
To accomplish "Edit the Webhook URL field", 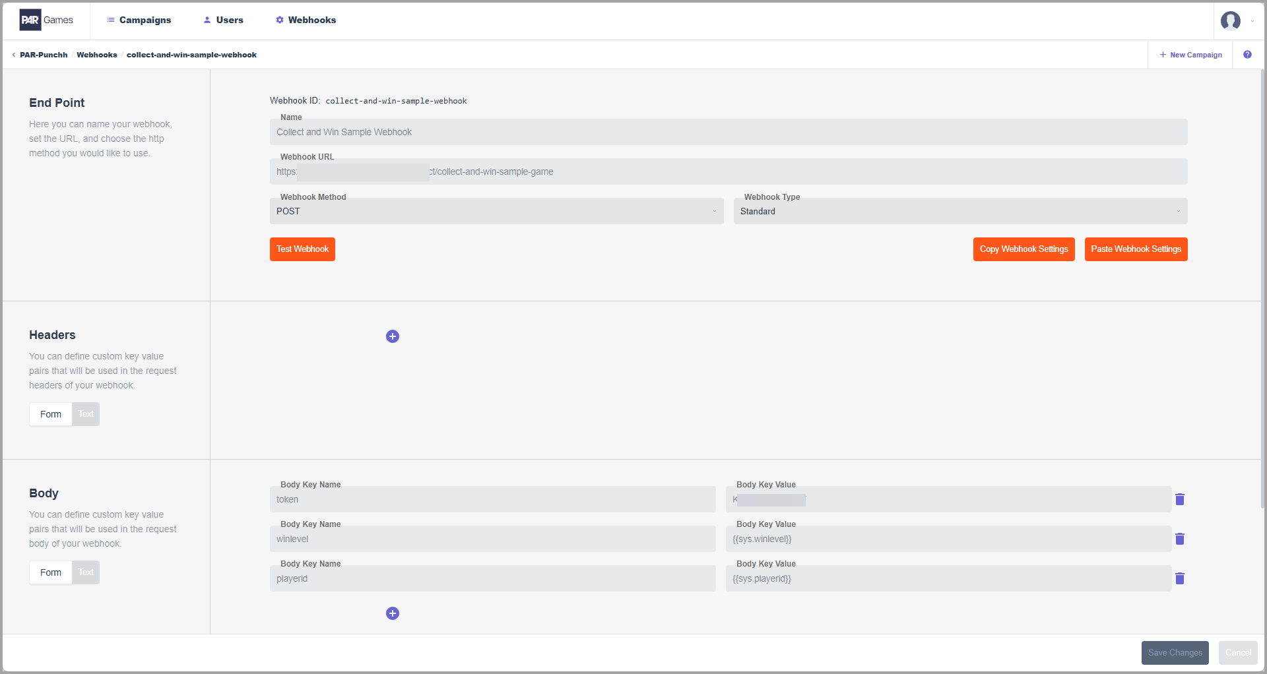I will coord(729,171).
